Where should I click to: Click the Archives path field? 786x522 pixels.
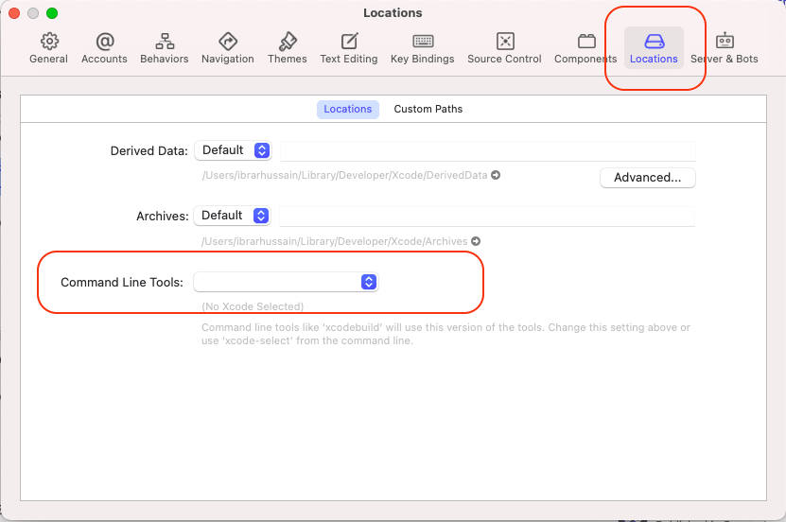487,216
